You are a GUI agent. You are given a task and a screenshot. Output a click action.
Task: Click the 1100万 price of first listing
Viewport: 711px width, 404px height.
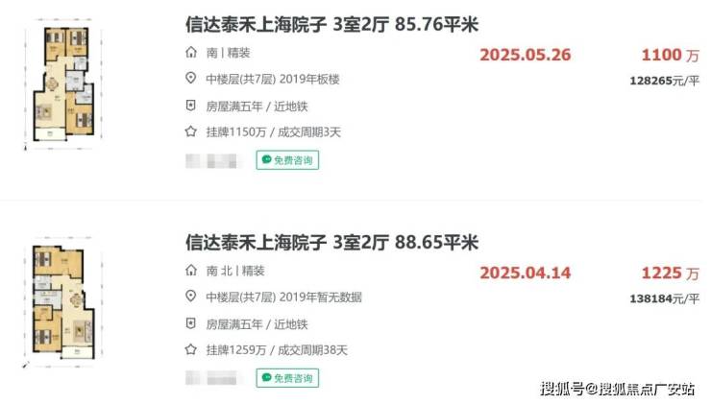(671, 55)
